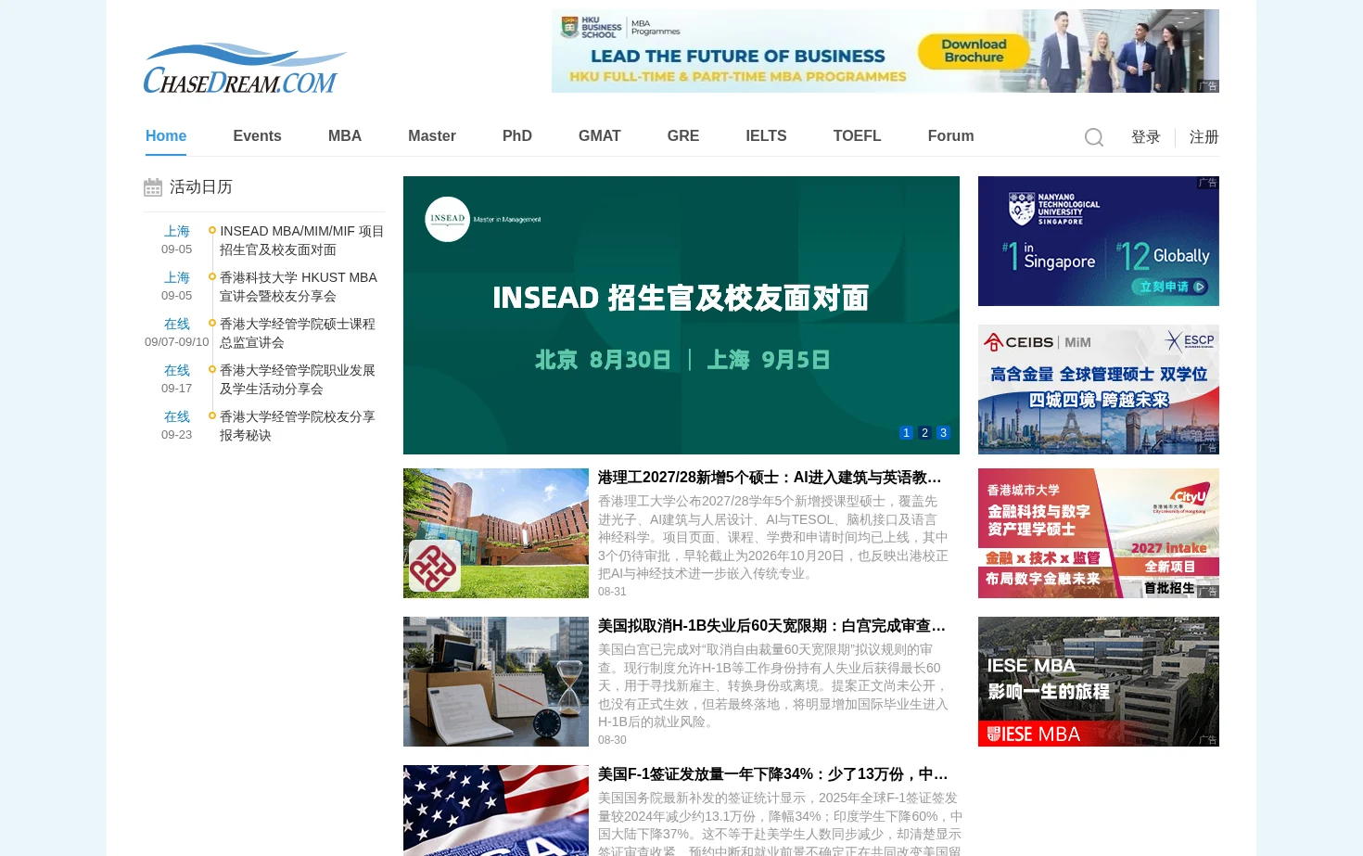Open the Home navigation tab
The width and height of the screenshot is (1363, 856).
pos(166,135)
